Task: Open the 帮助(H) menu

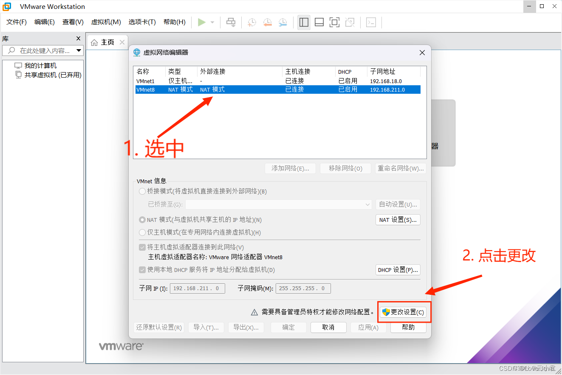Action: click(175, 22)
